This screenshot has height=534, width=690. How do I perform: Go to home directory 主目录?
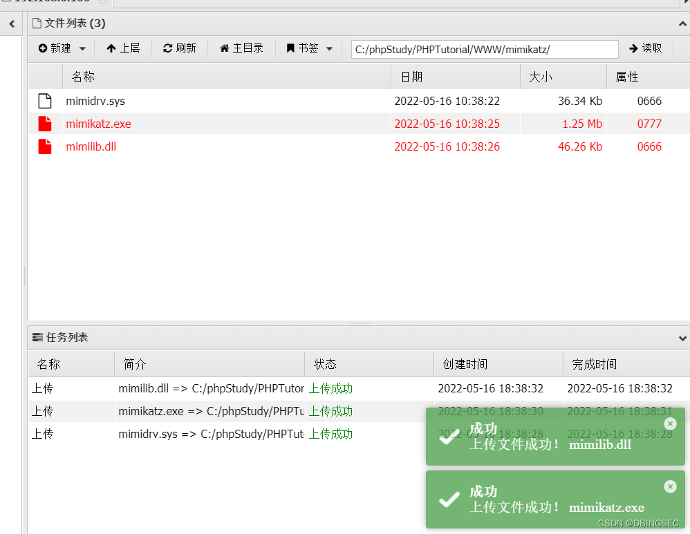[241, 48]
